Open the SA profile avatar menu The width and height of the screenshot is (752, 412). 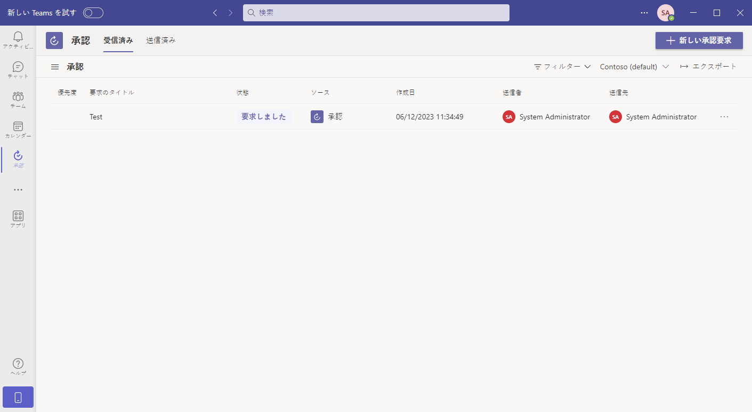pyautogui.click(x=666, y=13)
